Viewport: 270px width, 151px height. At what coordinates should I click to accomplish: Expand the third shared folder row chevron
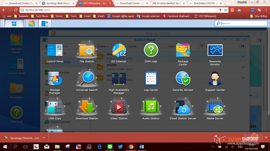[x=243, y=78]
